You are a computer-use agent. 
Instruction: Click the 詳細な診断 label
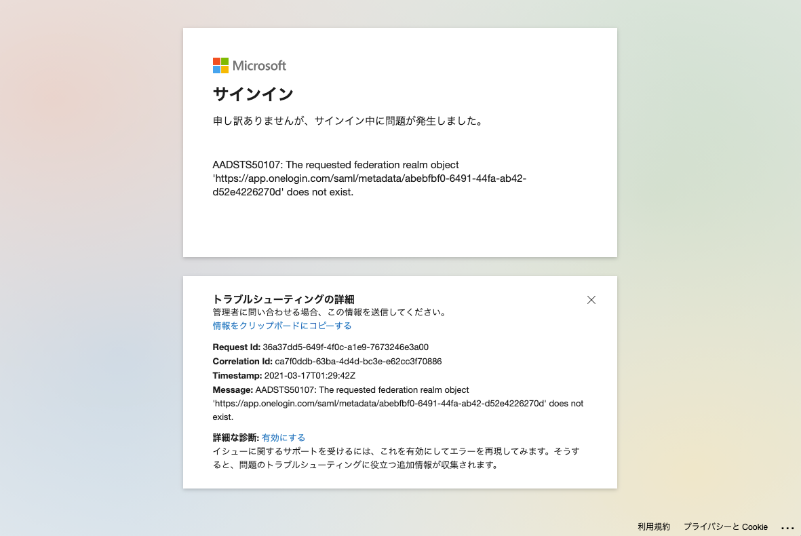tap(235, 438)
